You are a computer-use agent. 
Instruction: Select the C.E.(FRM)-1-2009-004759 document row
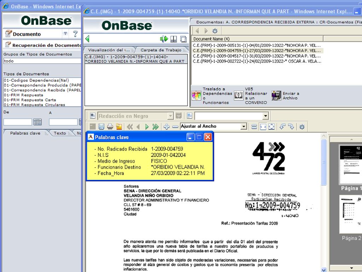(x=257, y=51)
